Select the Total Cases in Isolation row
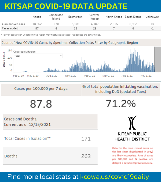This screenshot has width=161, height=182. pyautogui.click(x=50, y=139)
